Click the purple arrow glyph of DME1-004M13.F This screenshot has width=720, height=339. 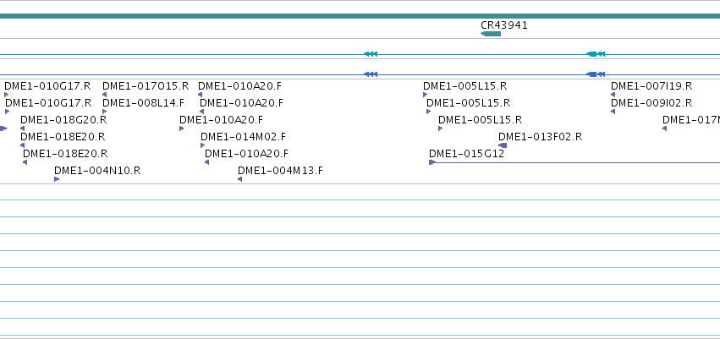click(239, 179)
